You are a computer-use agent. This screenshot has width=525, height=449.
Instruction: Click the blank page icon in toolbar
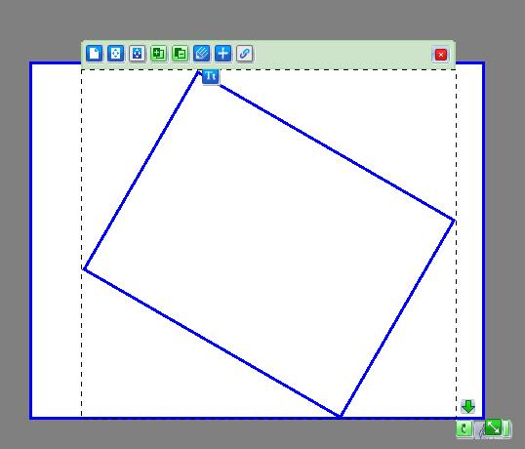94,54
